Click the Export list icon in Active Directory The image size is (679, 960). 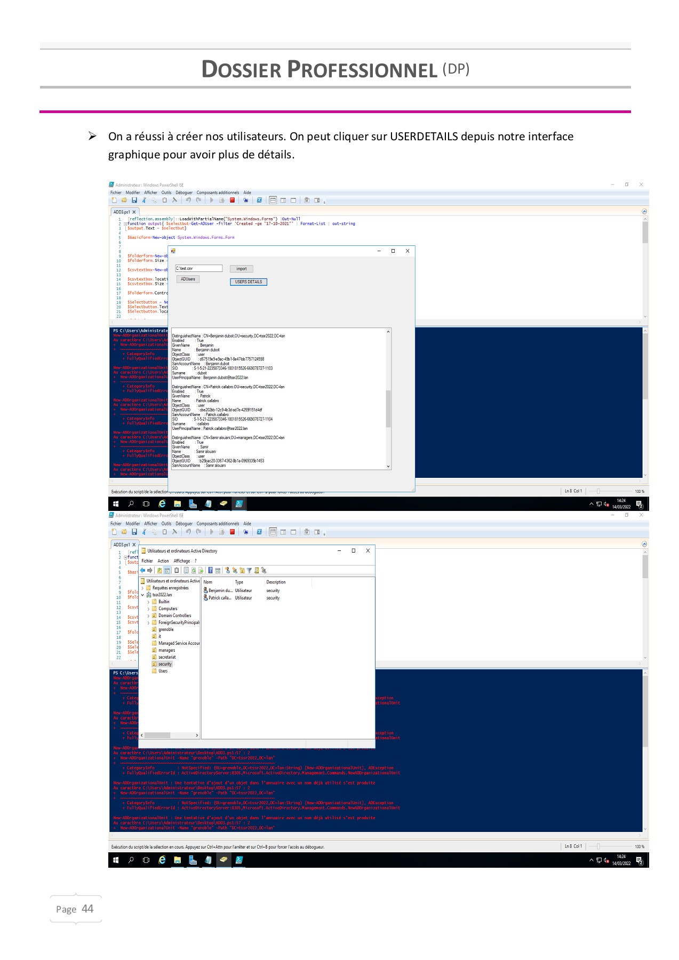(201, 570)
